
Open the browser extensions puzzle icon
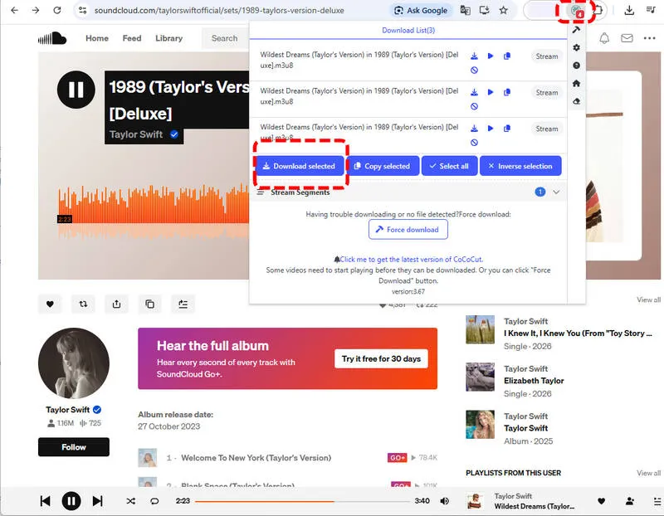point(598,10)
